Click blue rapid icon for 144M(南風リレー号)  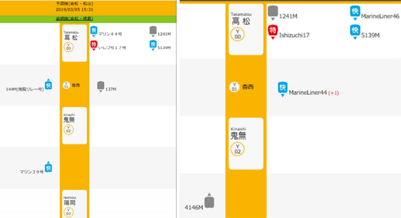48,84
